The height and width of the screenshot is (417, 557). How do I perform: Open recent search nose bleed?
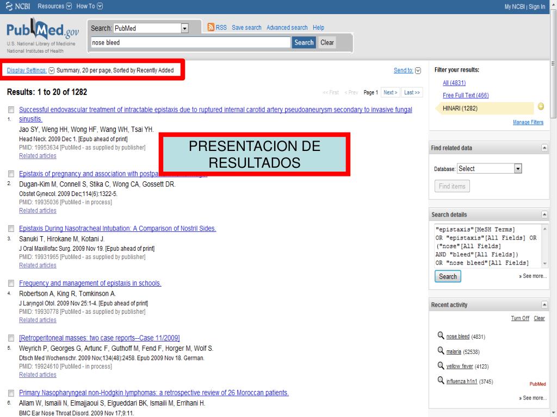(x=458, y=336)
